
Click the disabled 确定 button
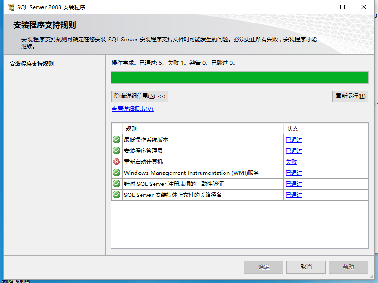tap(264, 267)
